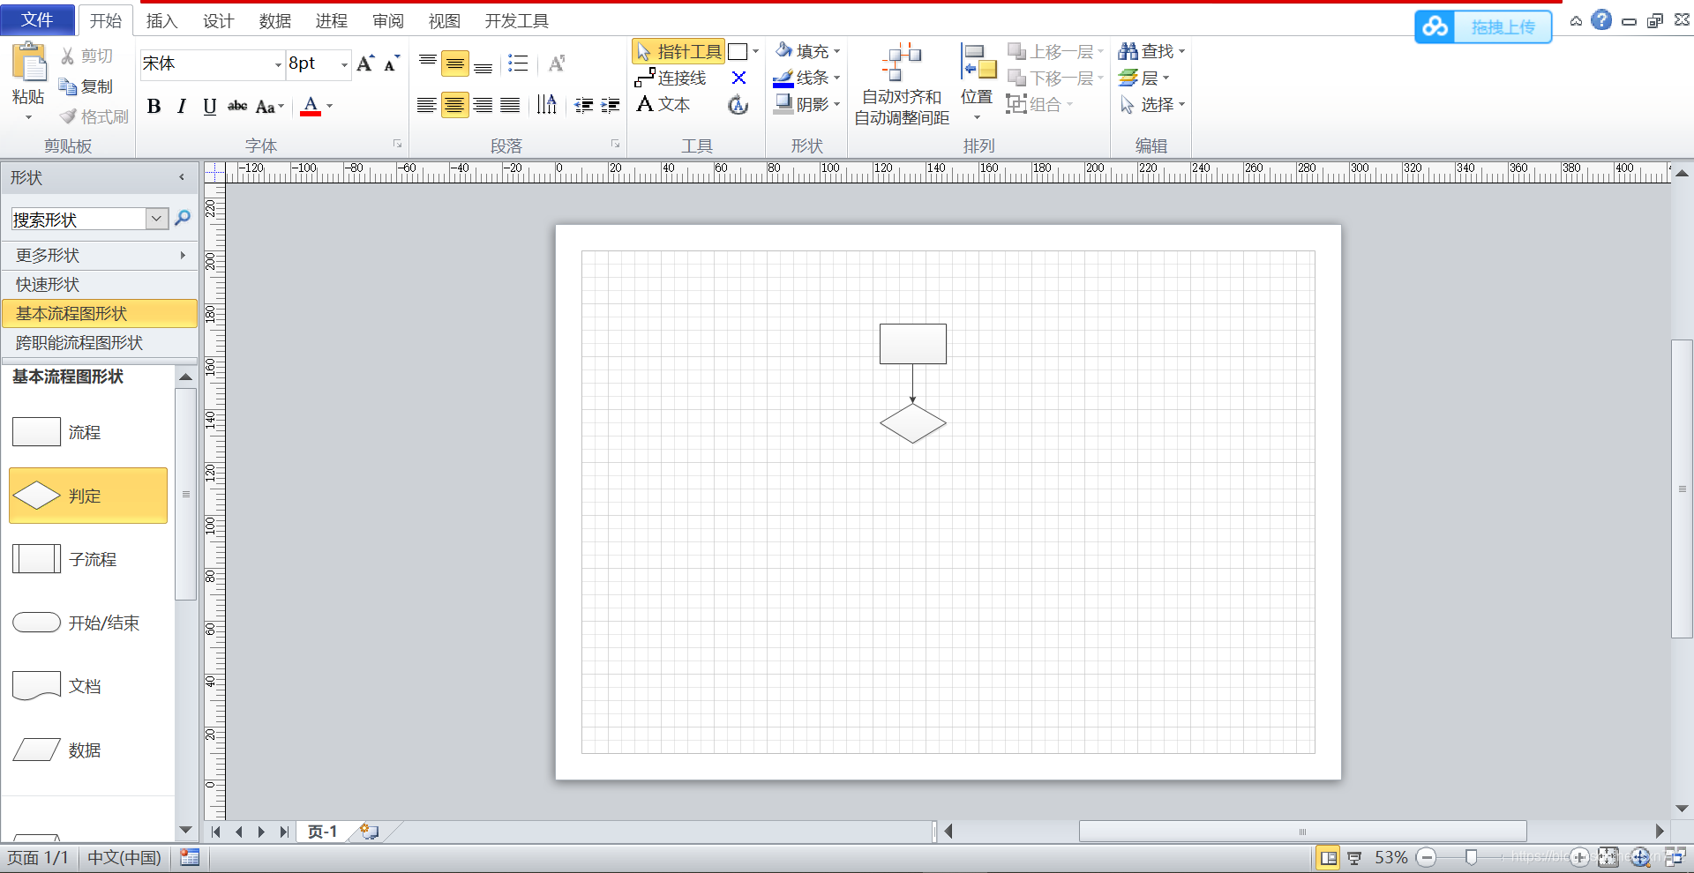Click the Search Shapes (搜索形状) input field
Viewport: 1694px width, 873px height.
coord(79,219)
